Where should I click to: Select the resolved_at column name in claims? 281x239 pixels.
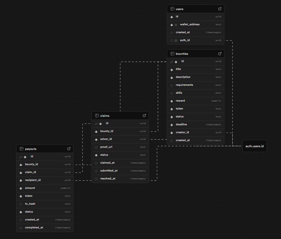[x=108, y=178]
